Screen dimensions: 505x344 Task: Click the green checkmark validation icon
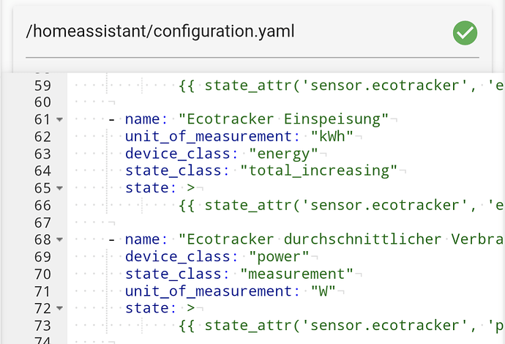coord(465,33)
